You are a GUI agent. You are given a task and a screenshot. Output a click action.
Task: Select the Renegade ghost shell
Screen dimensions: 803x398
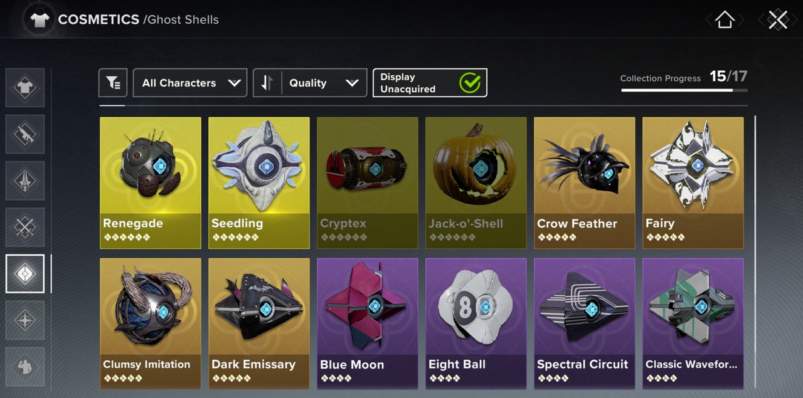coord(151,183)
